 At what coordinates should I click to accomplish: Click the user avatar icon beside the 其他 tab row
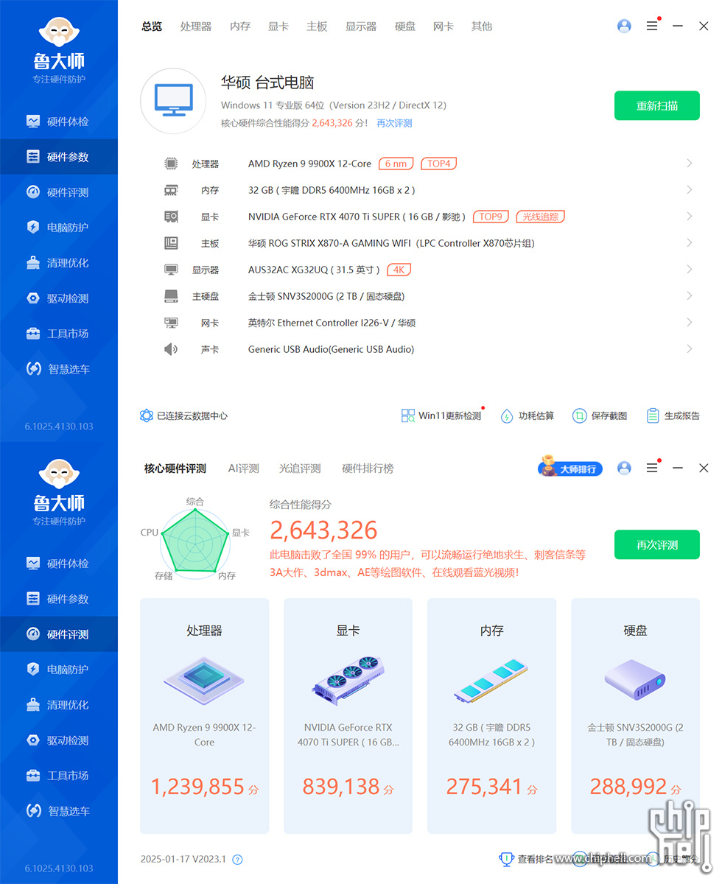[624, 26]
